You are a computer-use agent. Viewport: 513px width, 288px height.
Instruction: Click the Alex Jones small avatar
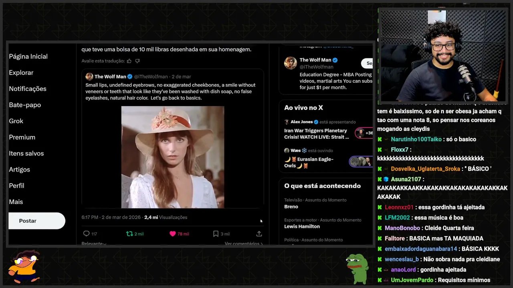[287, 122]
